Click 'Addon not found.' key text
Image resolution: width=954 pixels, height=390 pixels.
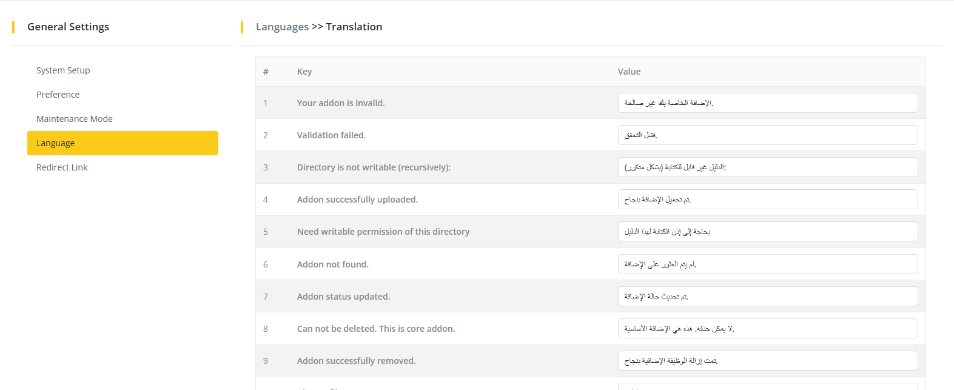(x=333, y=264)
